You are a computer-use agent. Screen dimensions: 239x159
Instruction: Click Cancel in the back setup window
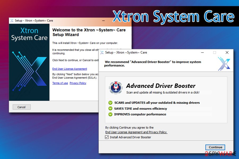click(x=22, y=107)
